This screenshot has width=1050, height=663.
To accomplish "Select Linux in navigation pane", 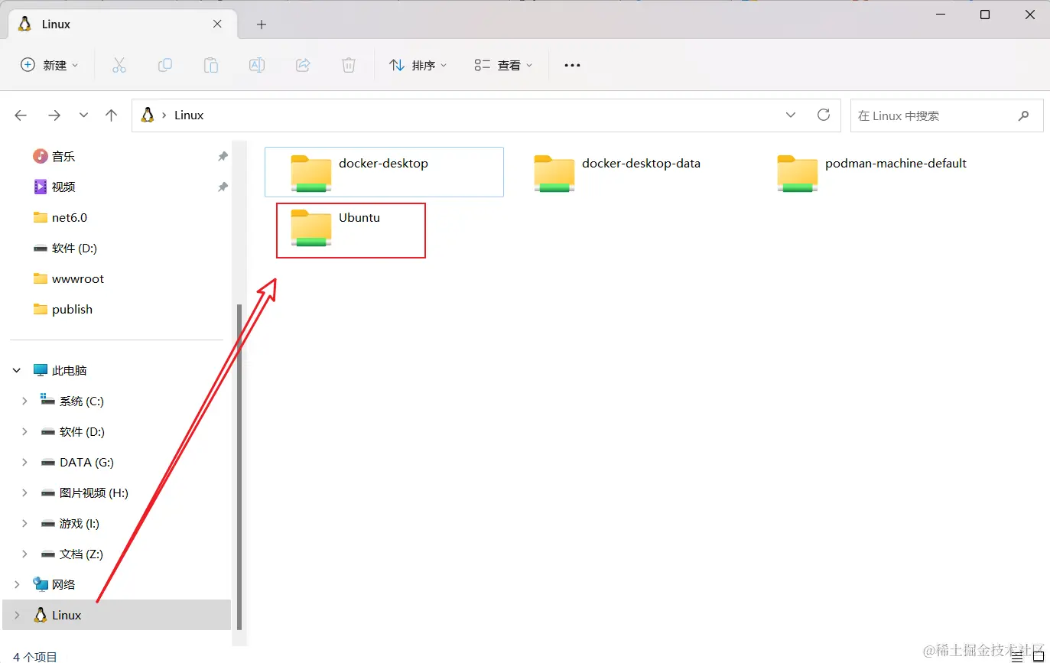I will (x=117, y=616).
